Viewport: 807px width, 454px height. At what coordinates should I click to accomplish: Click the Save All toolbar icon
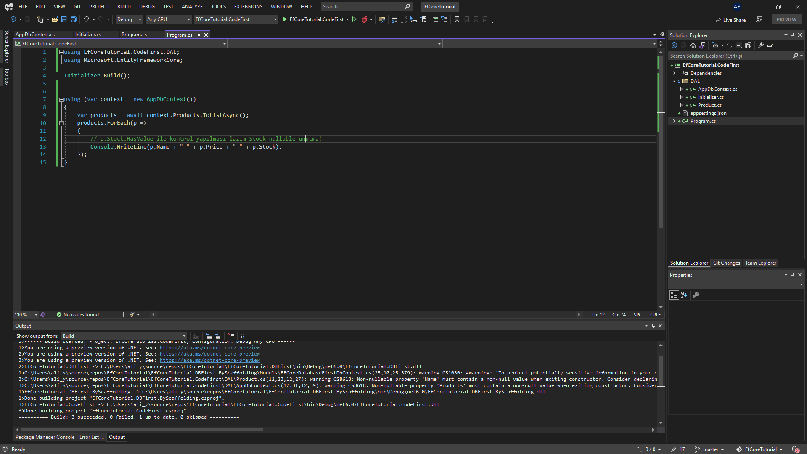click(73, 19)
